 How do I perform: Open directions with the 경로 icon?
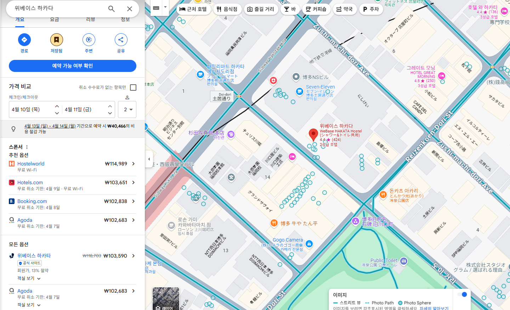coord(24,40)
